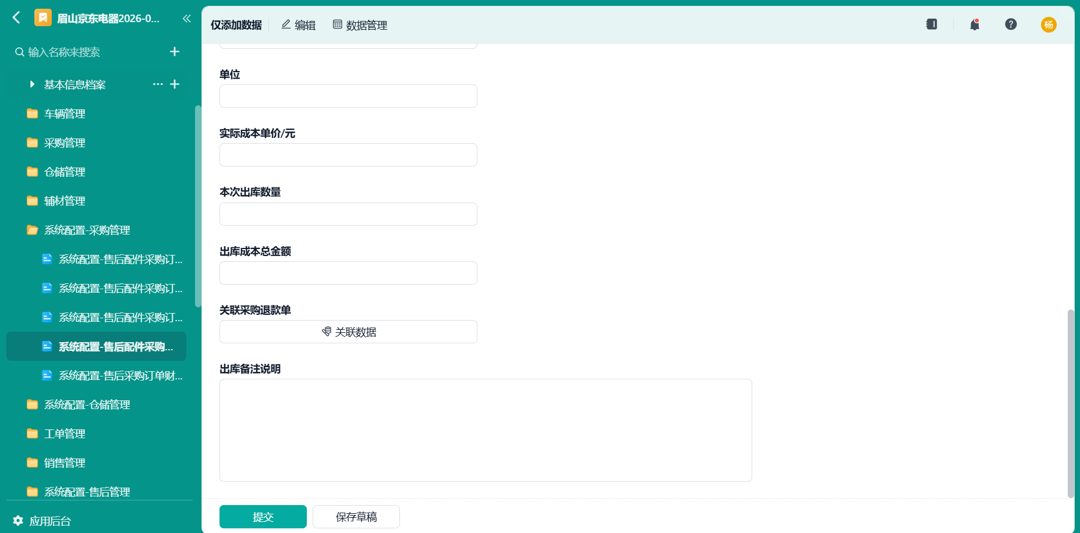Select highlighted 系统配置-售后配件采购 form
Viewport: 1080px width, 533px height.
click(97, 346)
